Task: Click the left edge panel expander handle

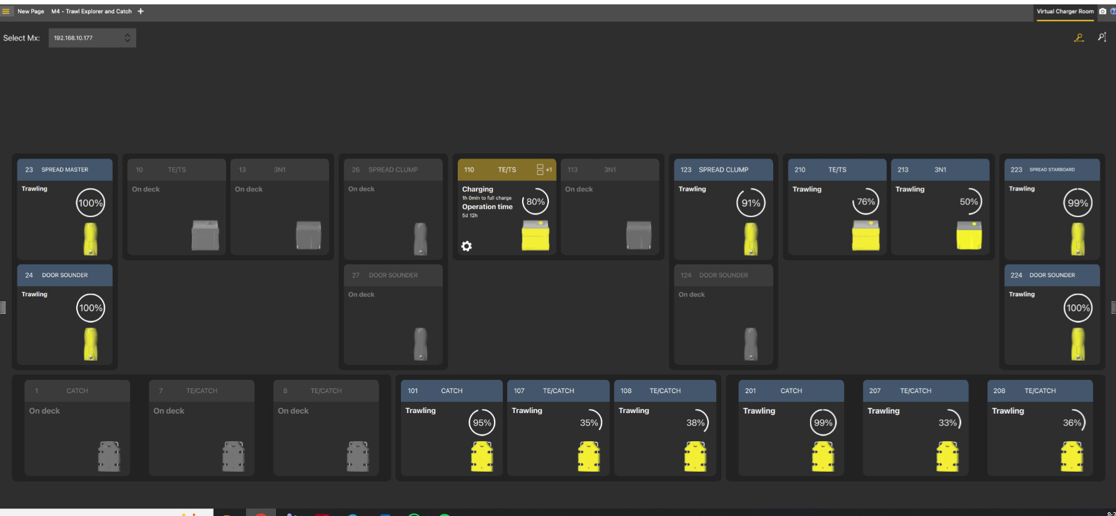Action: point(2,307)
